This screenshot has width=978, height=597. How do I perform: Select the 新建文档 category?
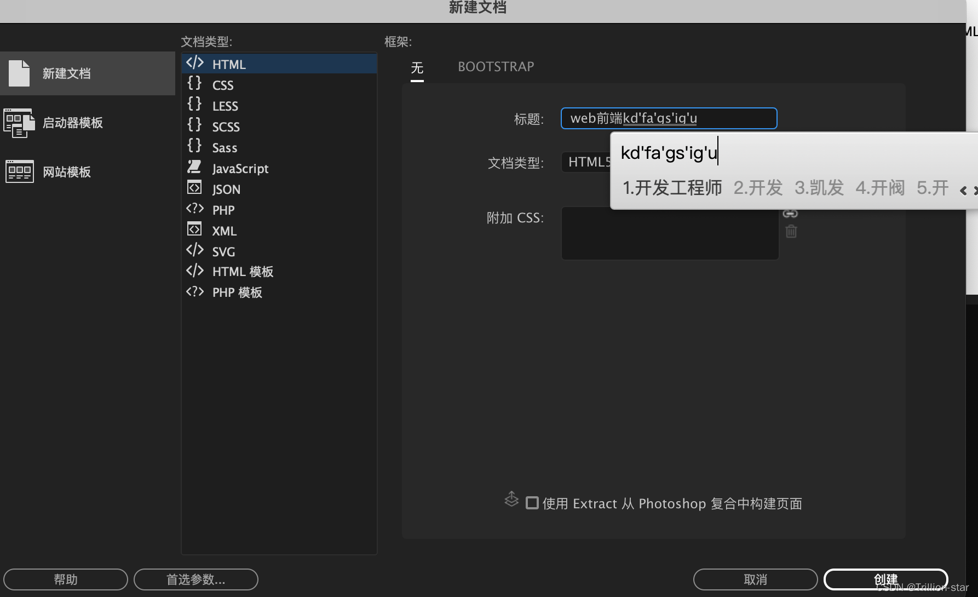pos(88,73)
